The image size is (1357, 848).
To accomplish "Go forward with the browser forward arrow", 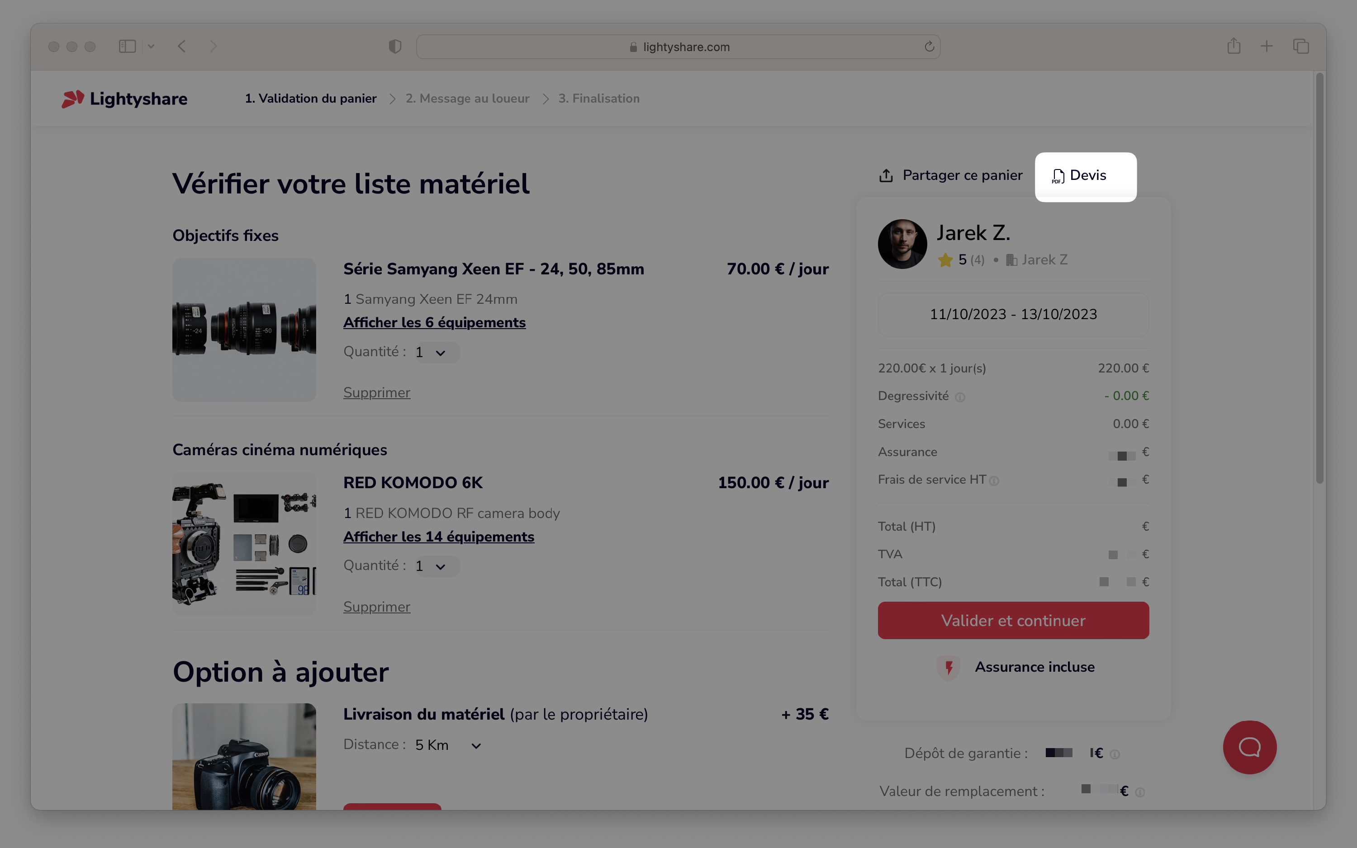I will click(x=213, y=47).
